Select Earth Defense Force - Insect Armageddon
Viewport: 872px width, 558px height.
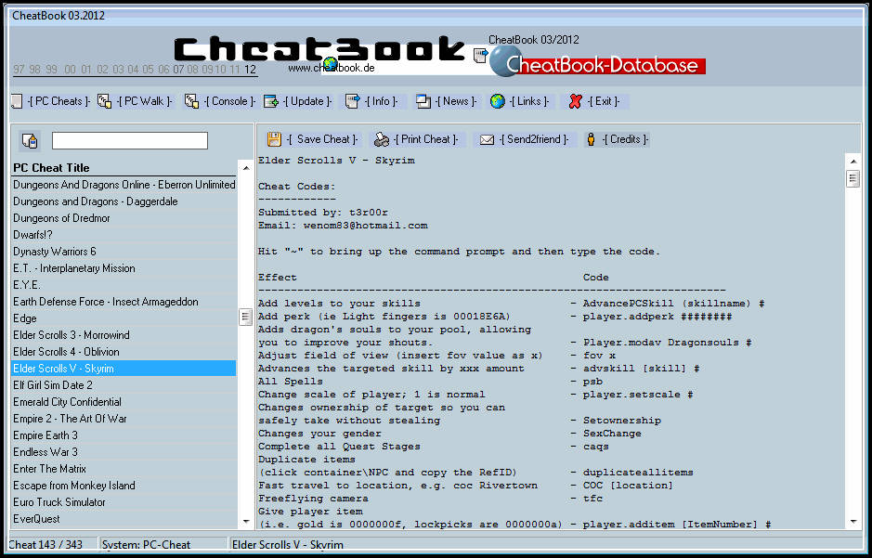point(124,301)
